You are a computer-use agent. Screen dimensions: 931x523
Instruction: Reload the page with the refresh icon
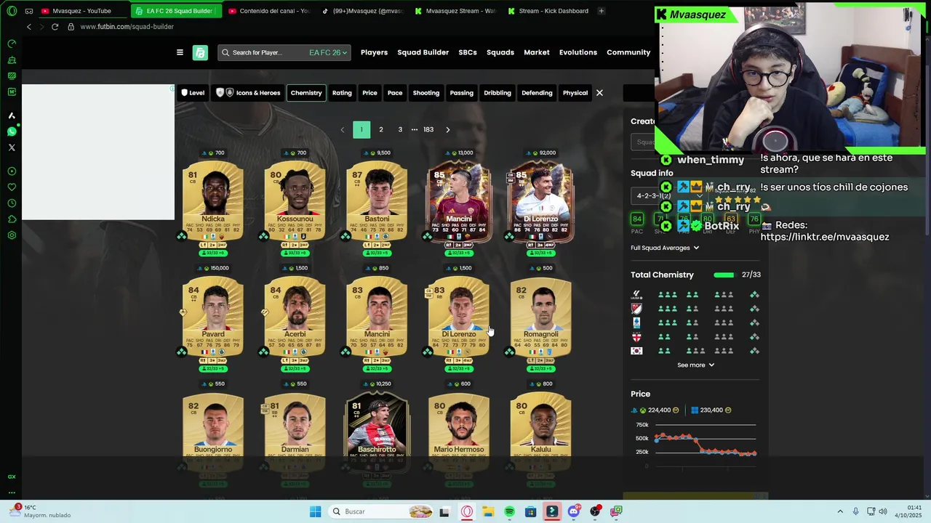[55, 27]
